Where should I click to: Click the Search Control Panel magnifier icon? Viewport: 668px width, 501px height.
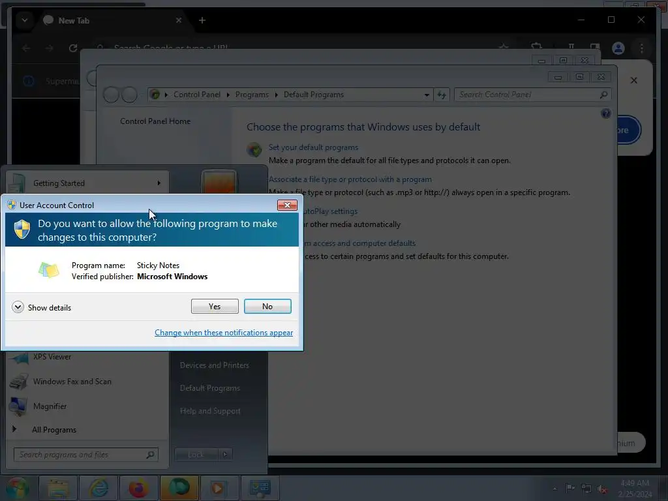[603, 95]
